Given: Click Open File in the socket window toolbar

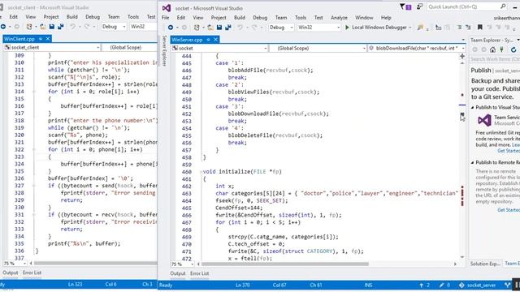Looking at the screenshot, I should (x=210, y=28).
